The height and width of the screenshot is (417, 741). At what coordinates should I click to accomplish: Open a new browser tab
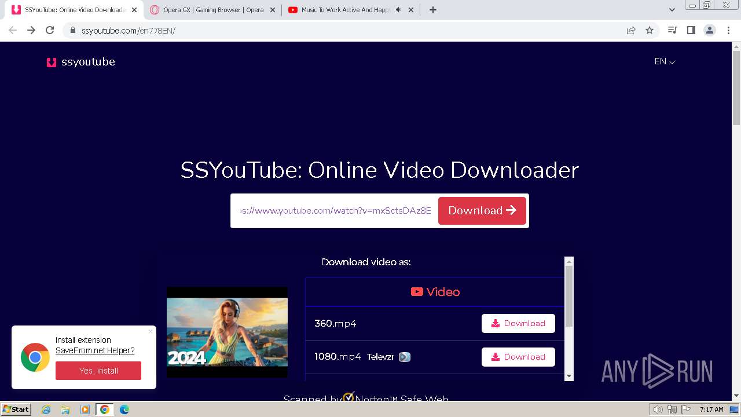click(x=432, y=10)
